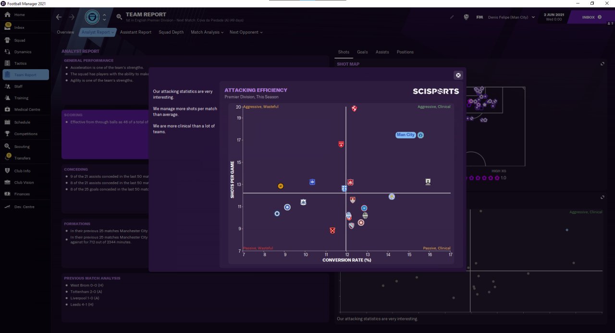Expand the Next Opponent dropdown
Viewport: 615px width, 333px height.
[x=246, y=32]
